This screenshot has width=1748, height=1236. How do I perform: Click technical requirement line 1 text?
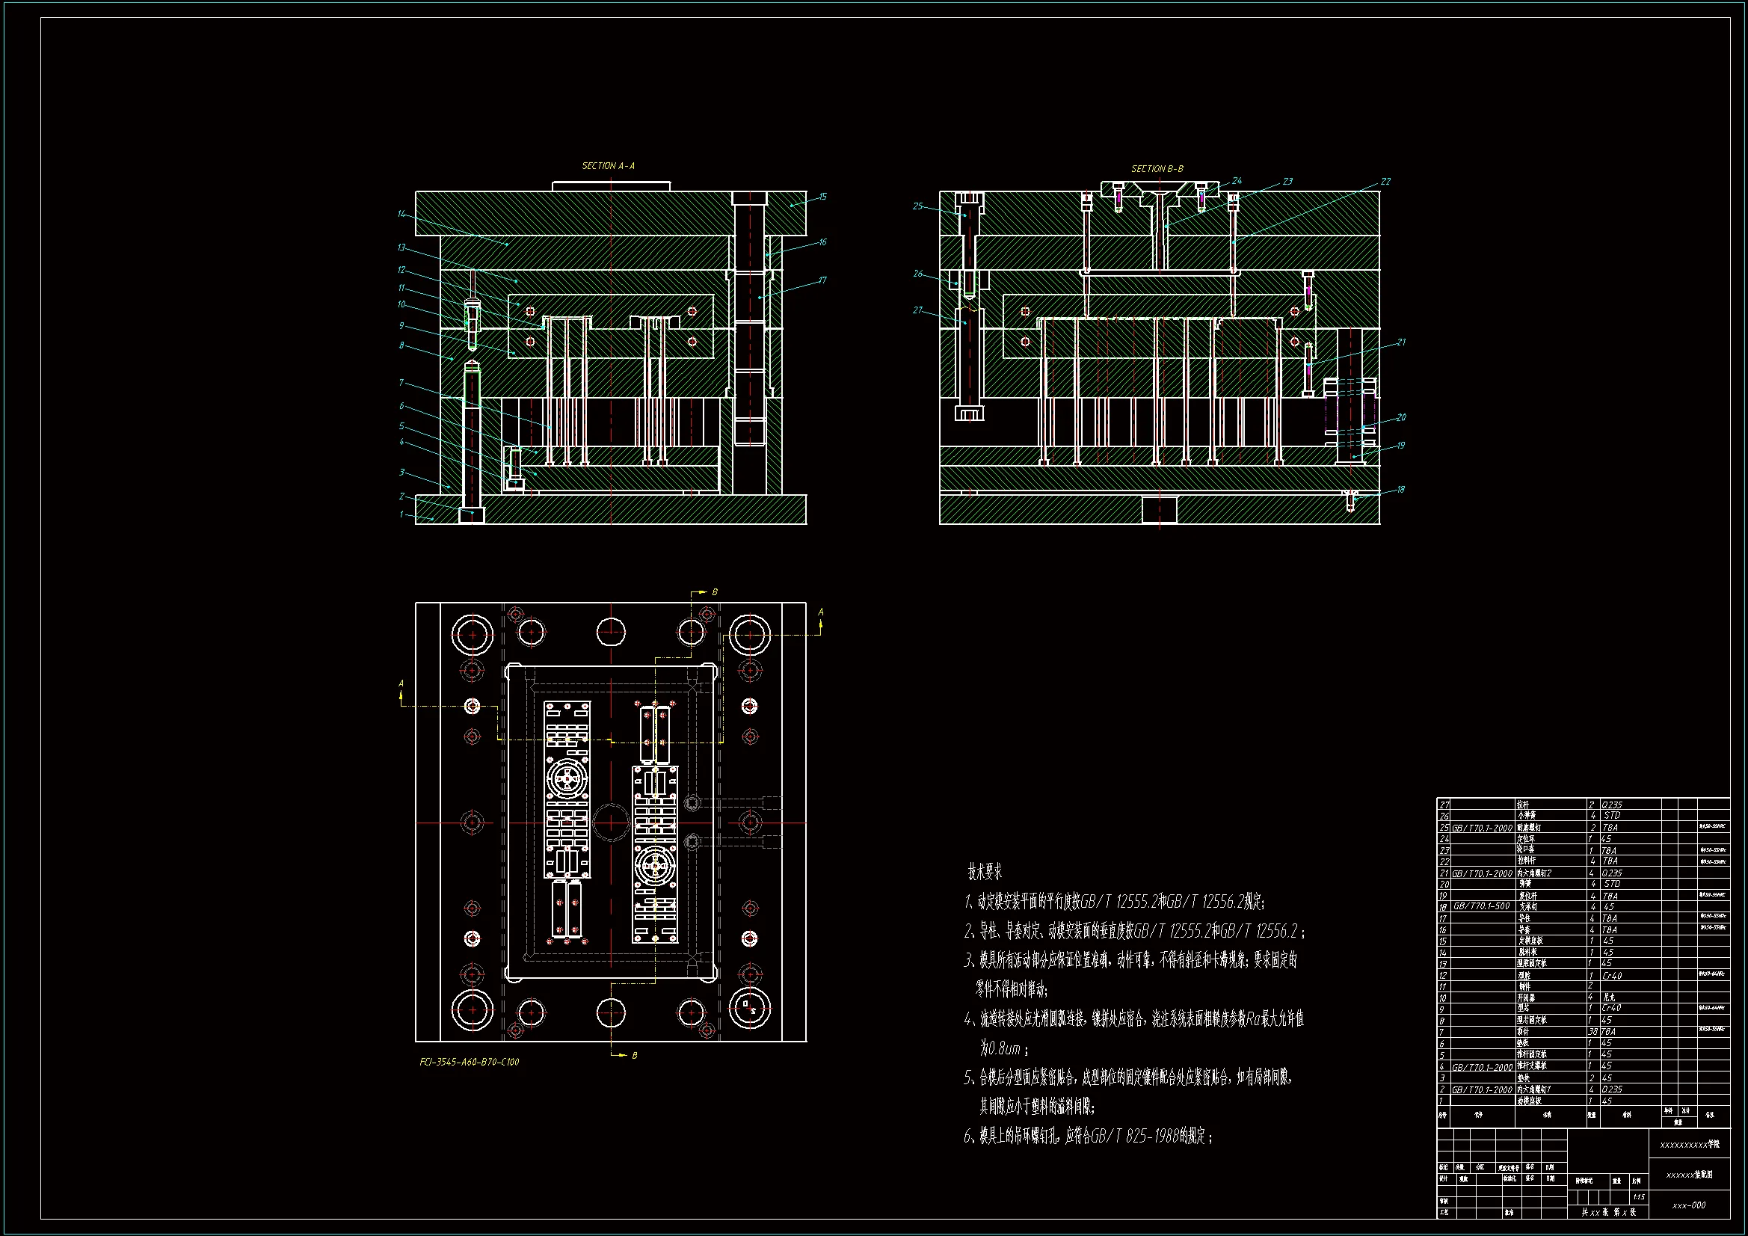pyautogui.click(x=1115, y=903)
